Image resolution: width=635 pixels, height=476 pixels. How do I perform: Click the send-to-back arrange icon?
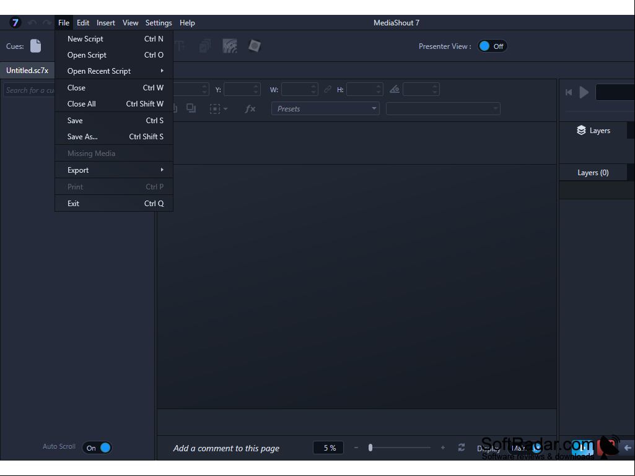click(191, 108)
